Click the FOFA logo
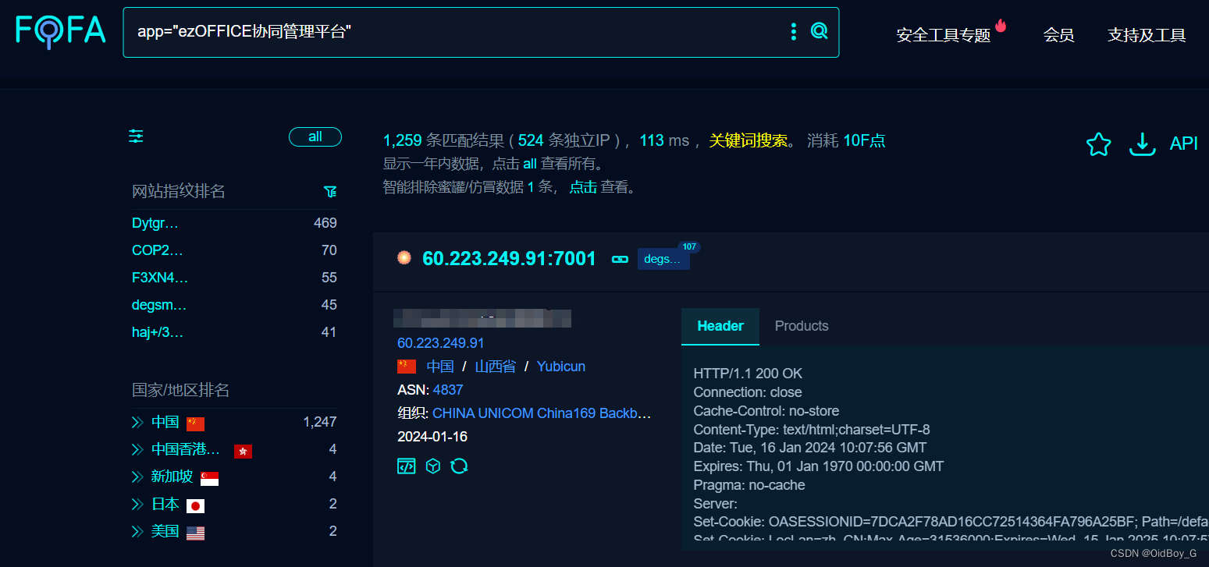1209x567 pixels. pos(61,30)
